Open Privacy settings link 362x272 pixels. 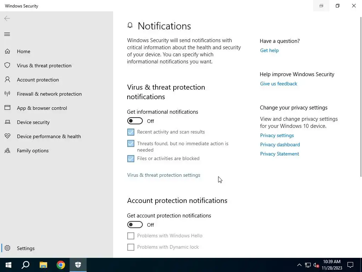[277, 135]
